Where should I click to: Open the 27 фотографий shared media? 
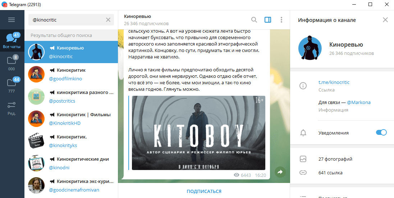tap(335, 159)
